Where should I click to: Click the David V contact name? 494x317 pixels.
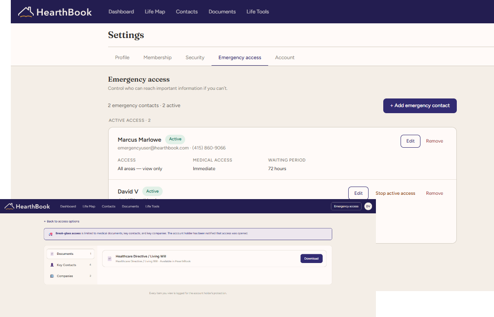tap(128, 191)
